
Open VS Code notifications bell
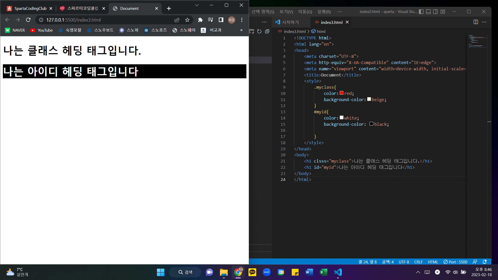coord(485,262)
